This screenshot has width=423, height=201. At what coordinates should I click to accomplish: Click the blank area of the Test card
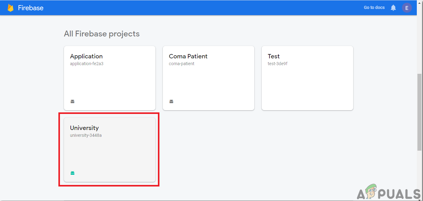tap(307, 88)
